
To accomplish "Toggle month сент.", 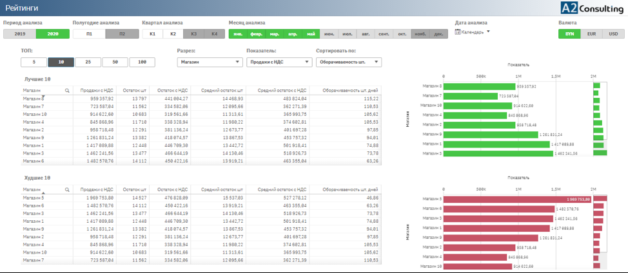I will 384,34.
